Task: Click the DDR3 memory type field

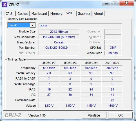Action: click(x=80, y=26)
